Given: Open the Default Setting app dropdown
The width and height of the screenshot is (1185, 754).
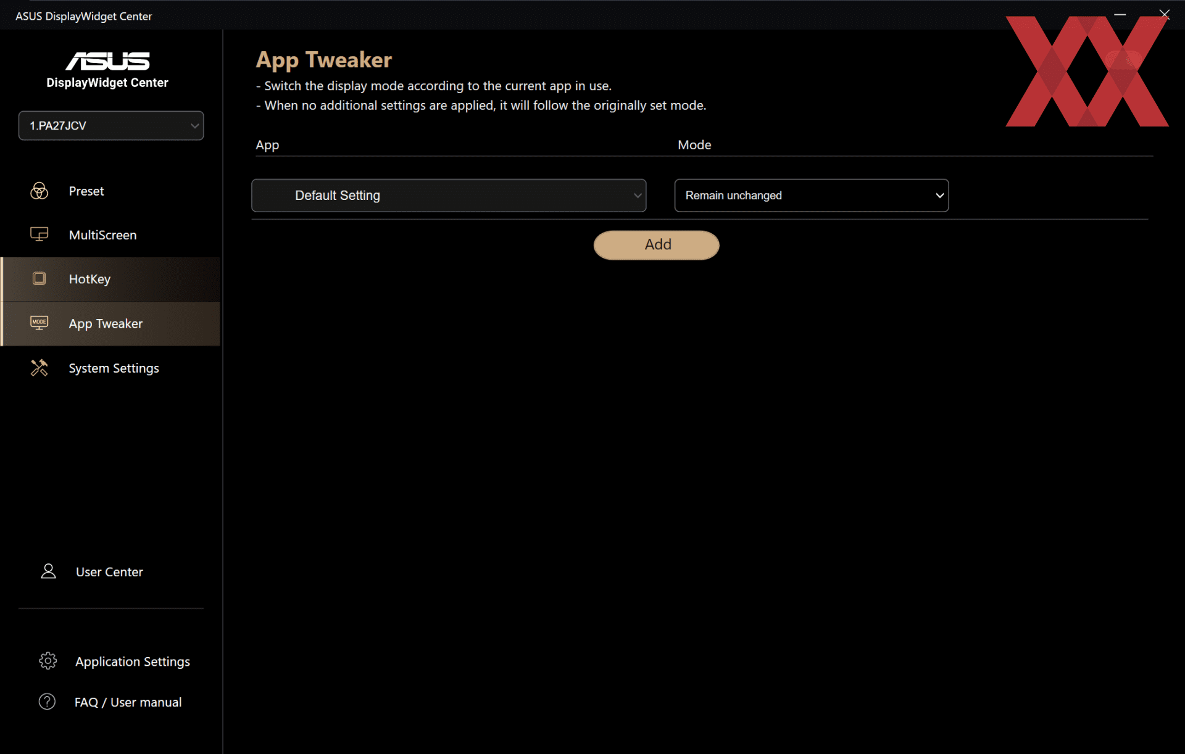Looking at the screenshot, I should pos(449,196).
